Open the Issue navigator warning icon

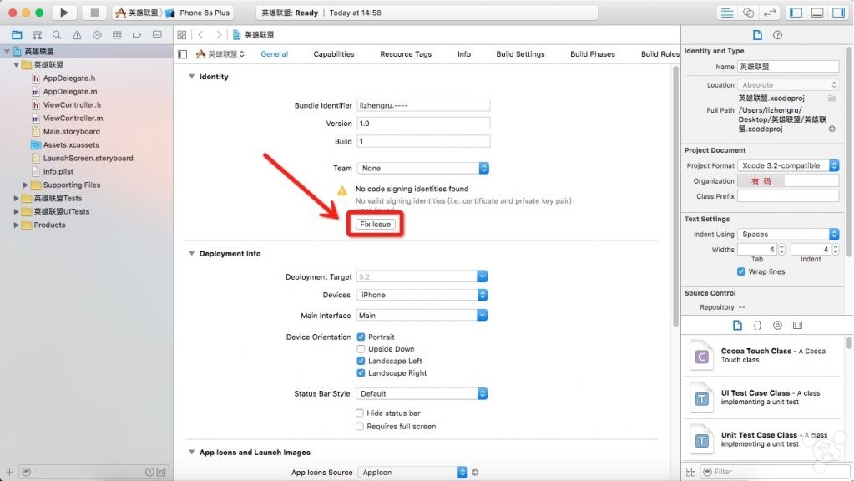(x=77, y=35)
